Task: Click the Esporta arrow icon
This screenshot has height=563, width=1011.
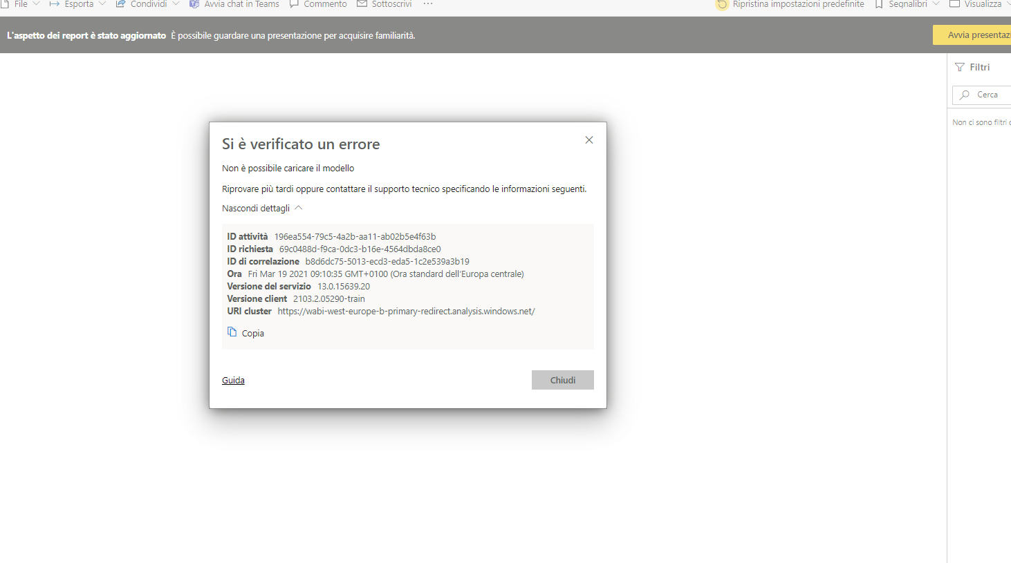Action: coord(54,4)
